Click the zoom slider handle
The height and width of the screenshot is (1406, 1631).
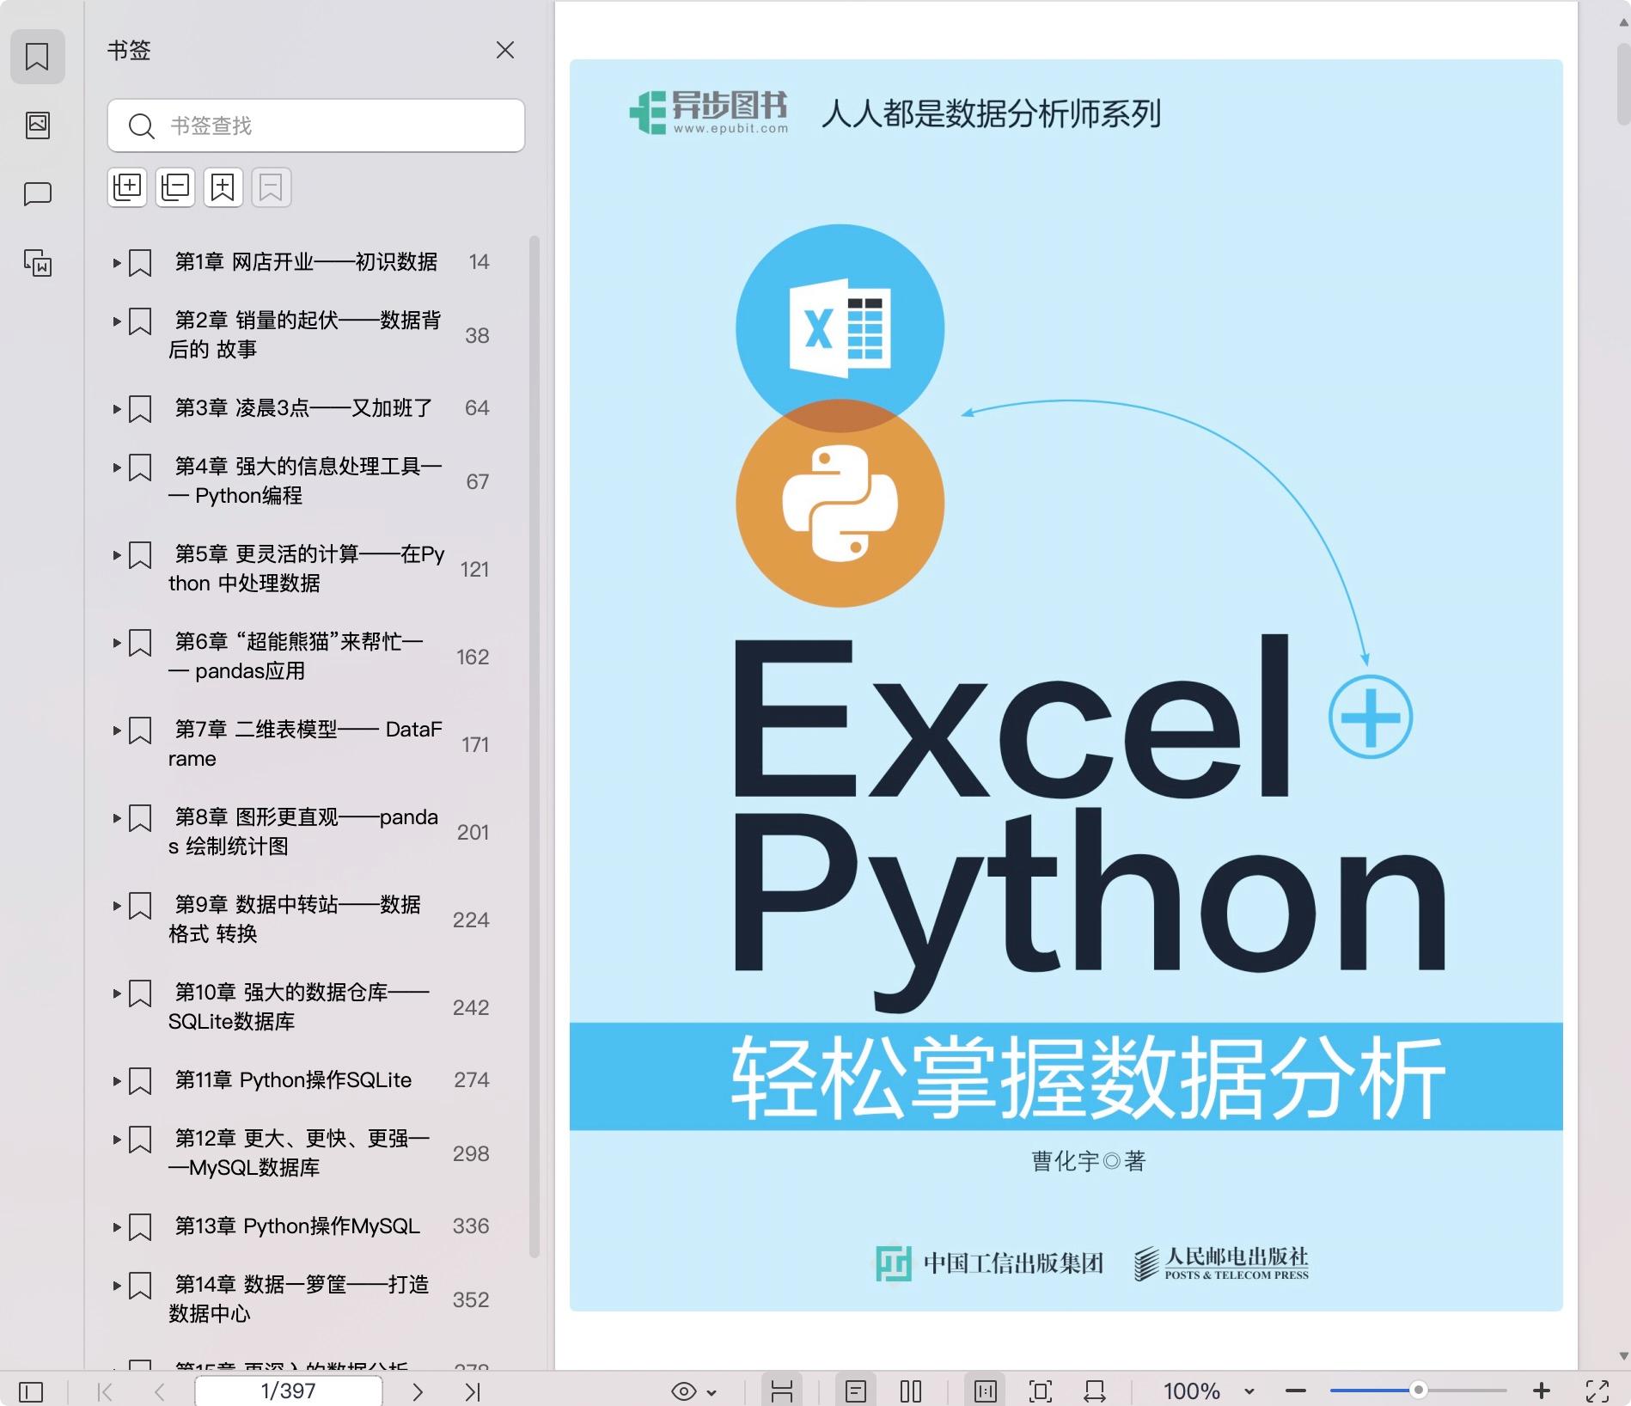pyautogui.click(x=1419, y=1390)
